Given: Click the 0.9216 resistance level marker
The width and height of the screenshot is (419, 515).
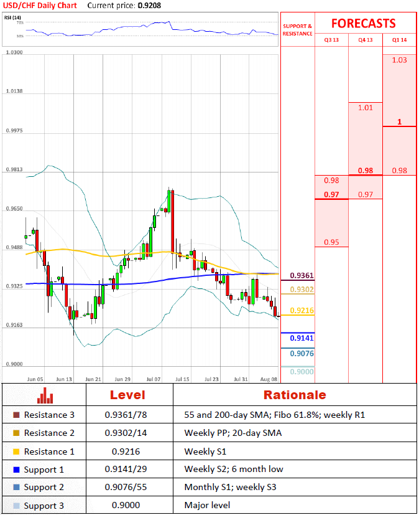Looking at the screenshot, I should point(302,310).
